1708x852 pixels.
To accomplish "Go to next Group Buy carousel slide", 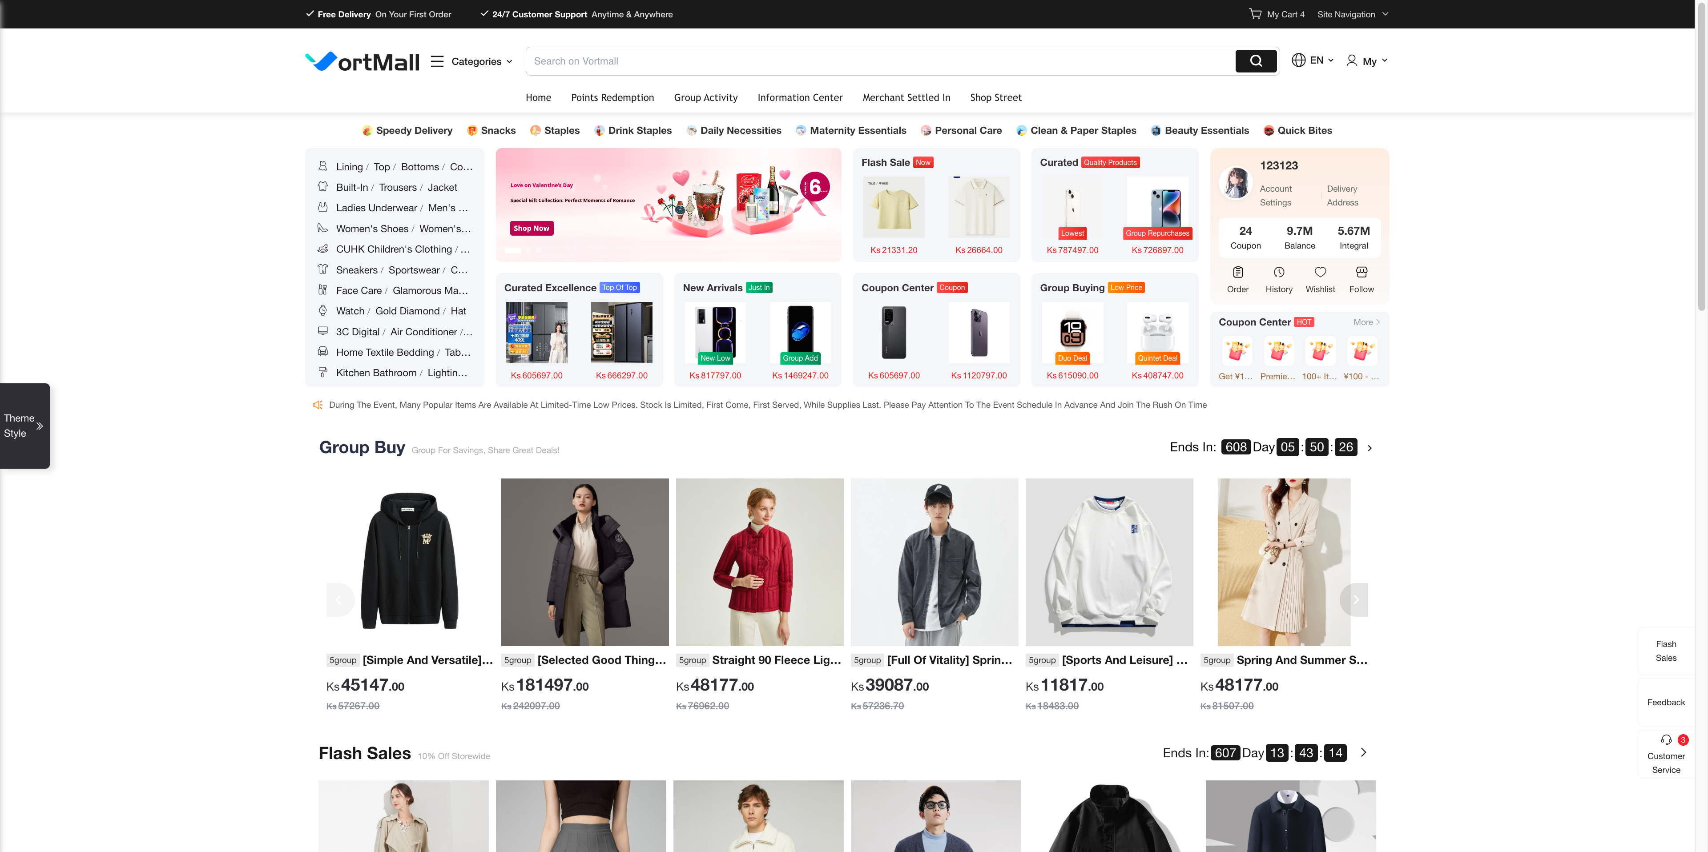I will click(x=1354, y=599).
